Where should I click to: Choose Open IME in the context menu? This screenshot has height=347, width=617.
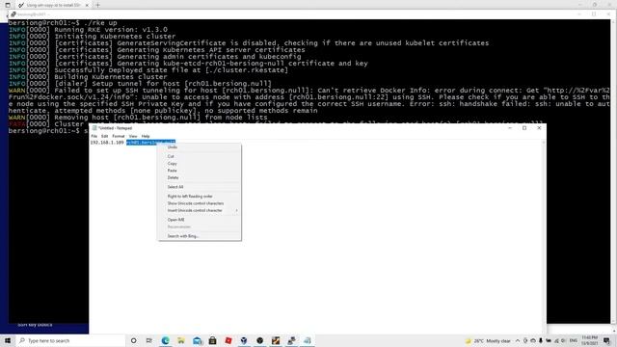(x=200, y=220)
